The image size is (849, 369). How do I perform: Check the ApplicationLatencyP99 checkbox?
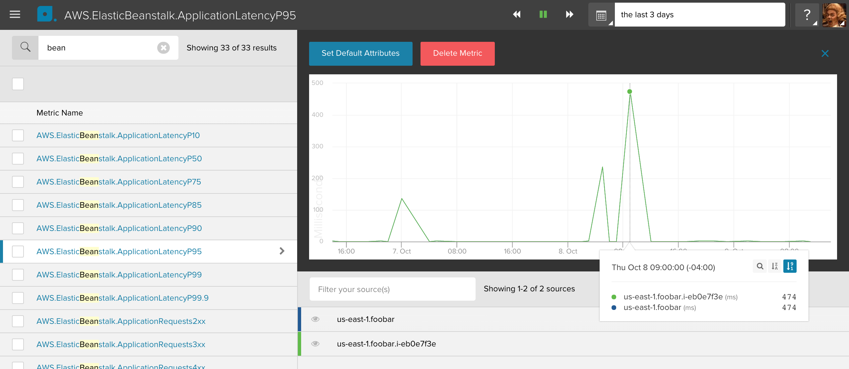[18, 275]
